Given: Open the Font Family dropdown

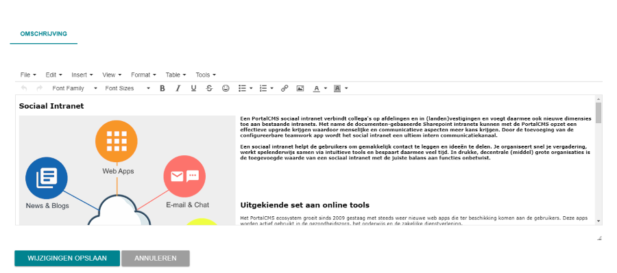Looking at the screenshot, I should coord(74,88).
